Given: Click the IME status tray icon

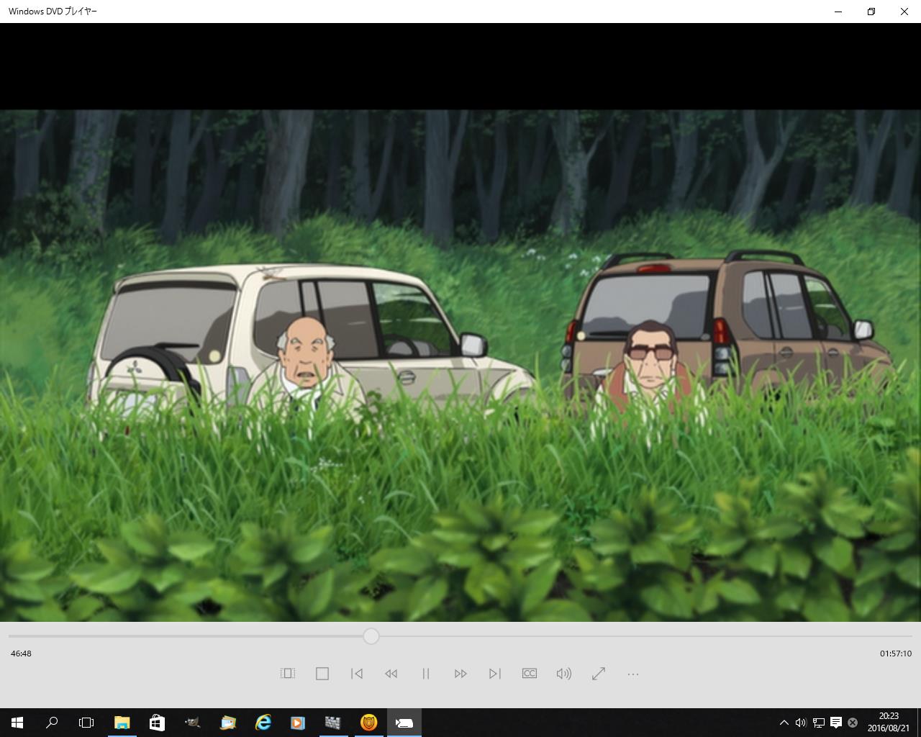Looking at the screenshot, I should (x=853, y=723).
